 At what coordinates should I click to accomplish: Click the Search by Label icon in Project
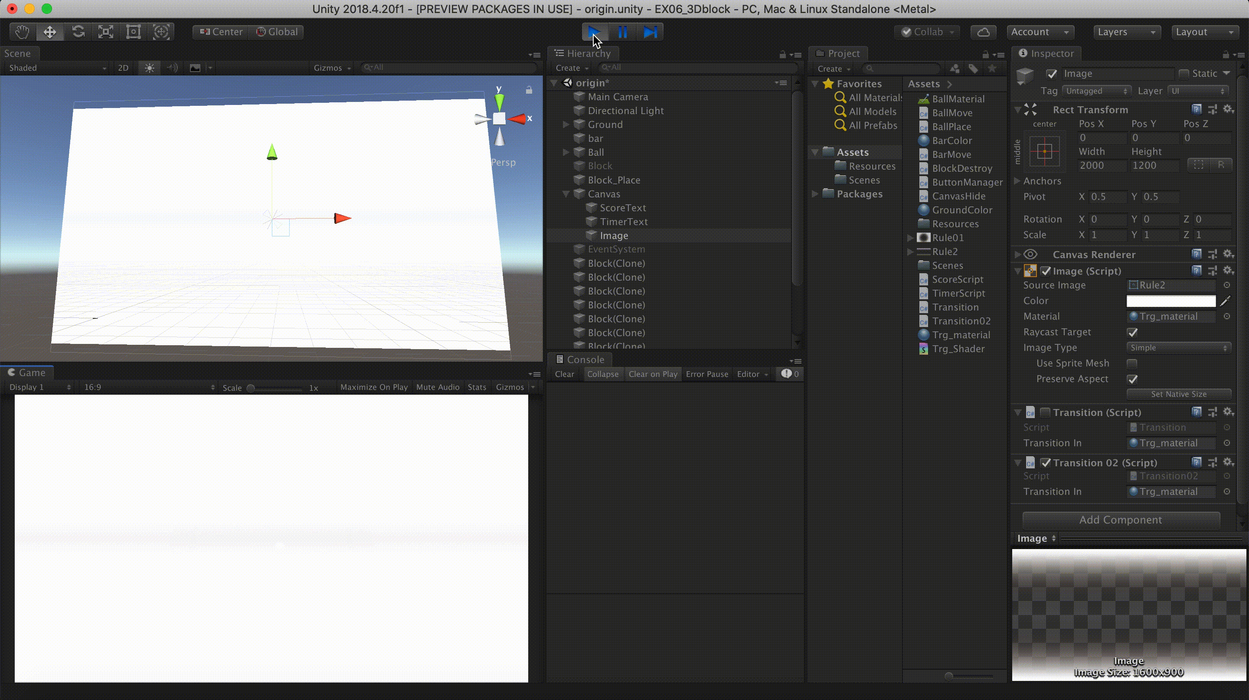973,69
